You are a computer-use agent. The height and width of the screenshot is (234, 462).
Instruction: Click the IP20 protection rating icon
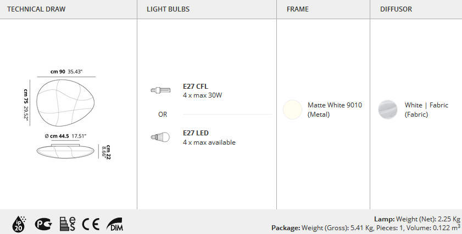click(x=19, y=225)
